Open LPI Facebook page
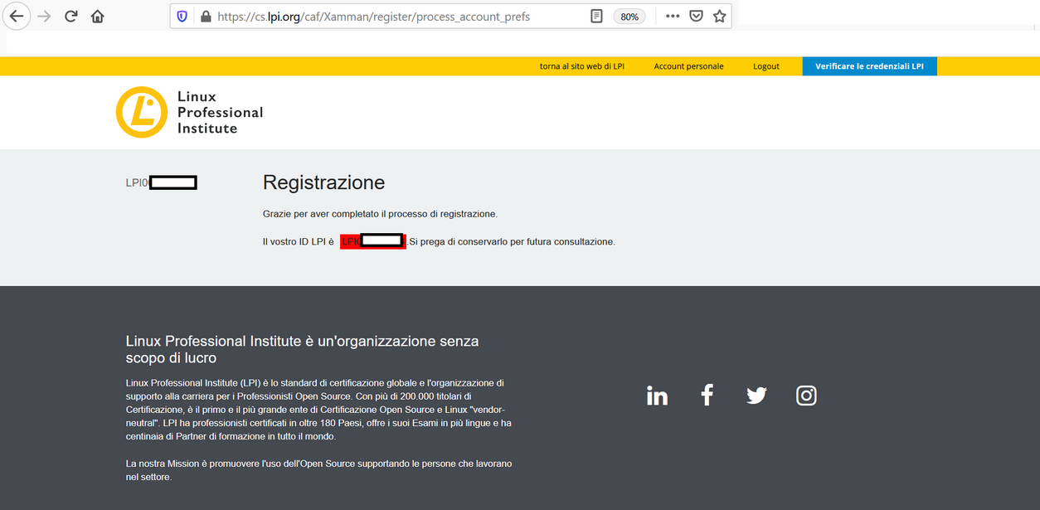This screenshot has width=1040, height=510. 707,396
